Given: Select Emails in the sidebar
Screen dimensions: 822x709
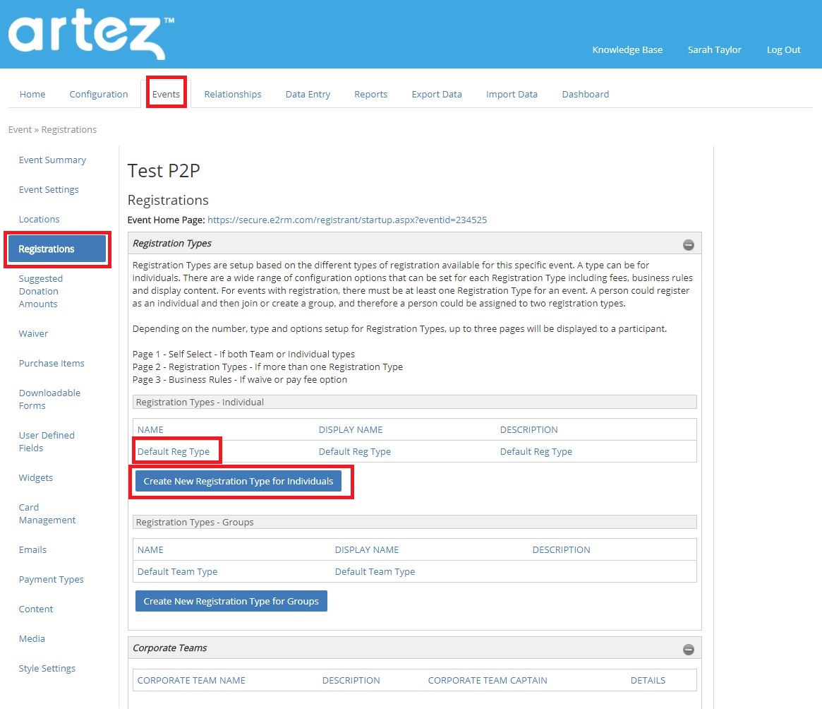Looking at the screenshot, I should [32, 550].
